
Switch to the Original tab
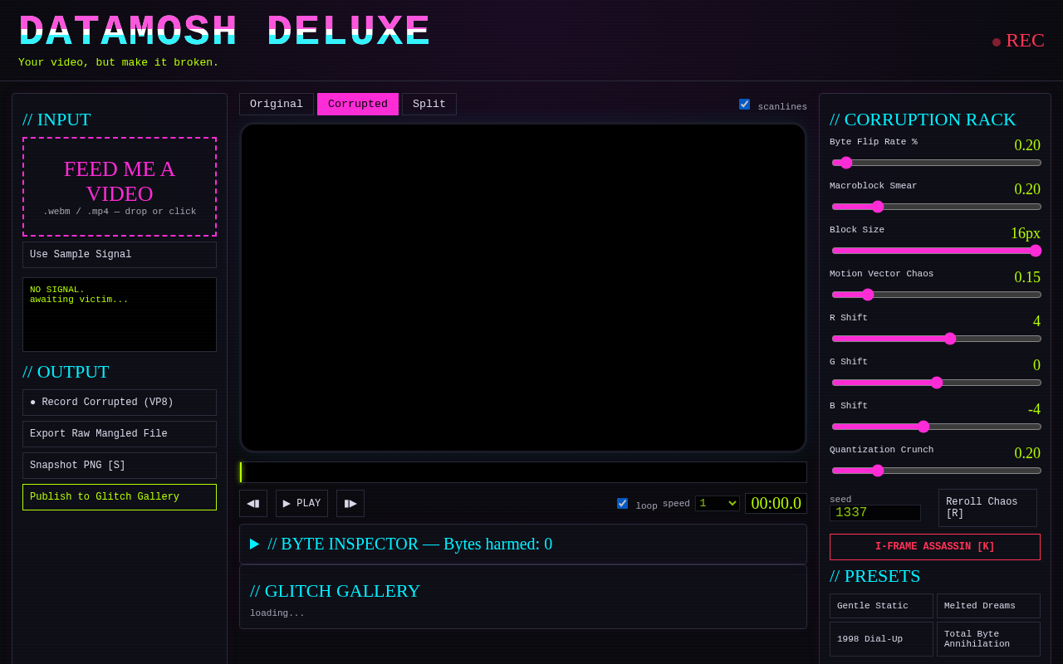pos(277,104)
